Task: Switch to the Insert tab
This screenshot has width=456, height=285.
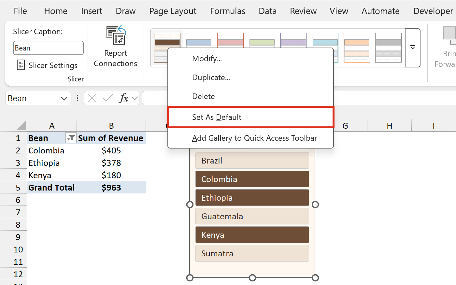Action: pos(92,11)
